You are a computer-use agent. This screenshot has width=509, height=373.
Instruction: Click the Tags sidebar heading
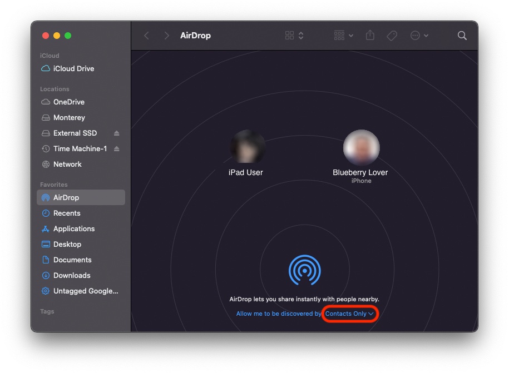click(x=47, y=311)
